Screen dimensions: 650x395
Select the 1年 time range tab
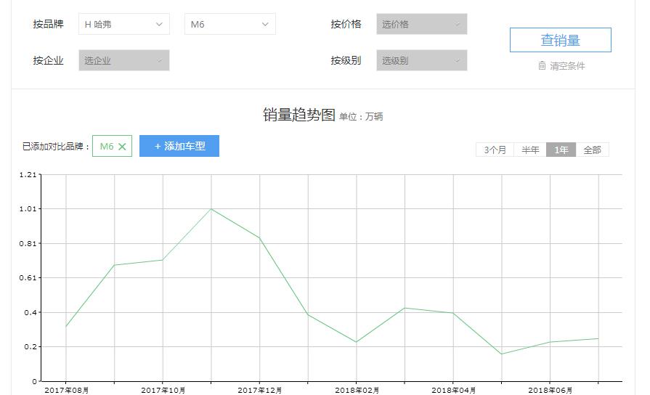561,150
